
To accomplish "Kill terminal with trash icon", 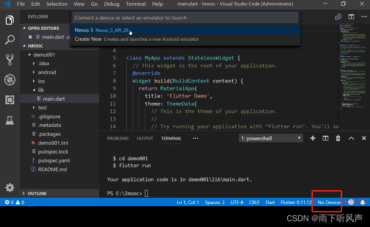I will point(338,138).
